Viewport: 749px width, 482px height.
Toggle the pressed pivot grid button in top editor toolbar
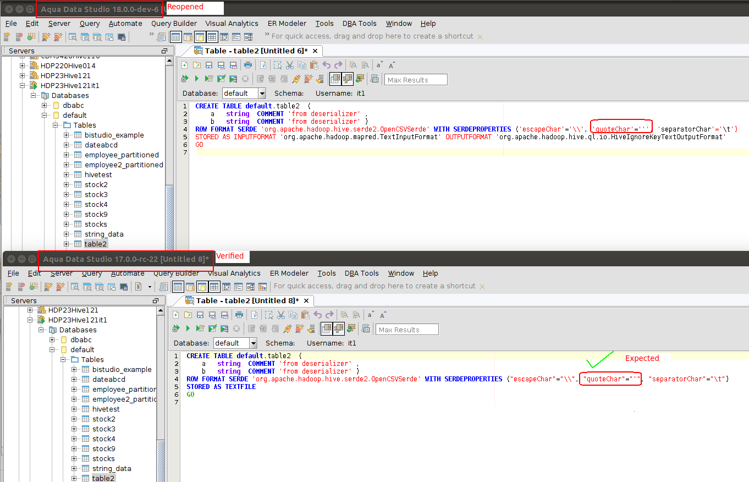(x=348, y=79)
